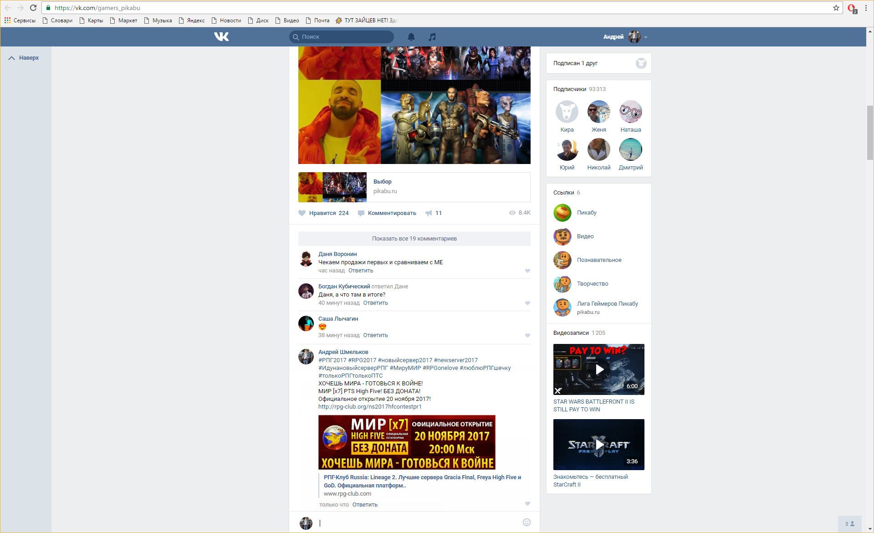The width and height of the screenshot is (874, 533).
Task: Like Богдан Кубический's comment heart
Action: click(x=527, y=303)
